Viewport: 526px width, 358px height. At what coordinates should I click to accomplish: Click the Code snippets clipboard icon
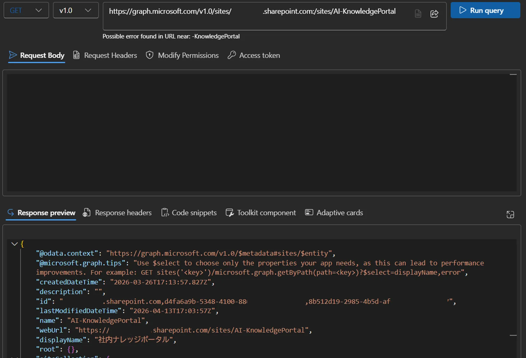tap(165, 212)
